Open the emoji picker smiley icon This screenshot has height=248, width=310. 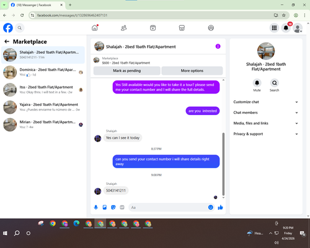pos(211,207)
